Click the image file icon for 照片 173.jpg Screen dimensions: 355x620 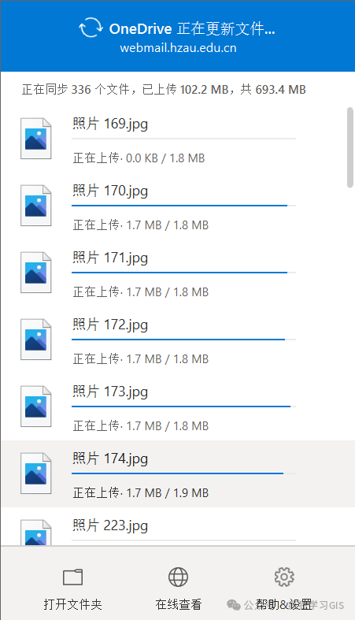[x=36, y=406]
